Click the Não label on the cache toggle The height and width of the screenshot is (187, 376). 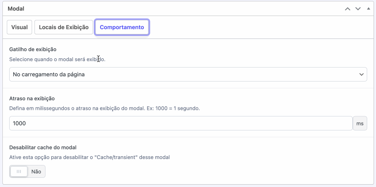coord(36,171)
